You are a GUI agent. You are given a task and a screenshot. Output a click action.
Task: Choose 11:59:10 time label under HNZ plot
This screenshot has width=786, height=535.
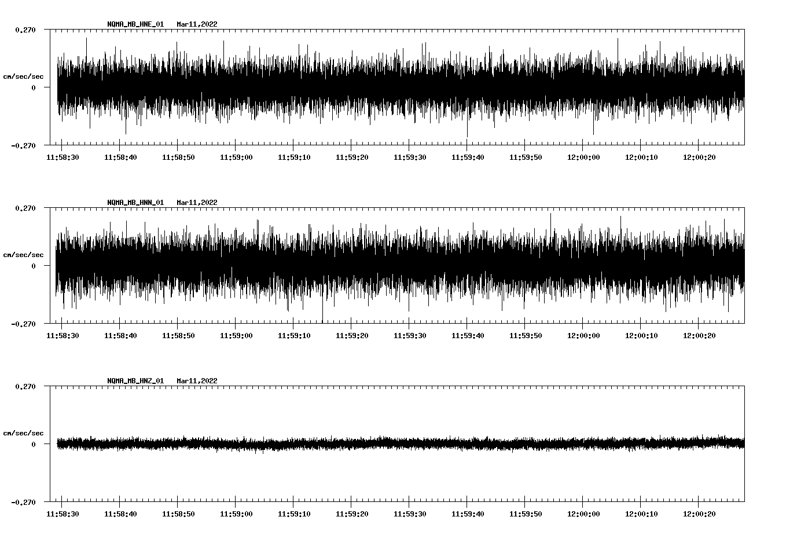294,514
